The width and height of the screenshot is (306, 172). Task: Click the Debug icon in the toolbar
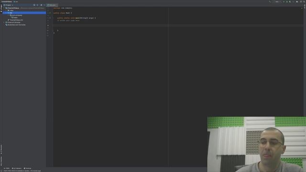coord(287,2)
